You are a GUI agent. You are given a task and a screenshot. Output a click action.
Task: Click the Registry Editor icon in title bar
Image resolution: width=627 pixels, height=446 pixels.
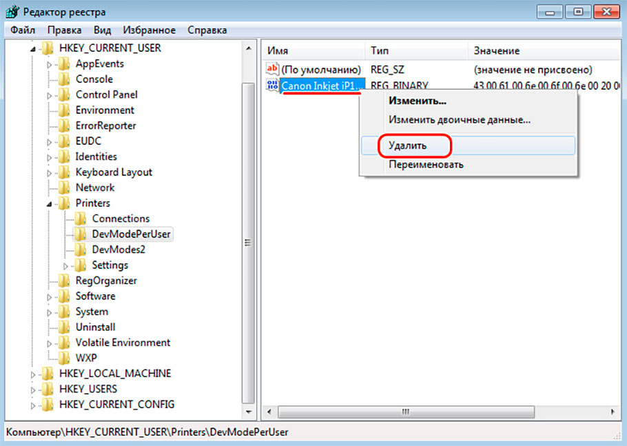[x=12, y=11]
